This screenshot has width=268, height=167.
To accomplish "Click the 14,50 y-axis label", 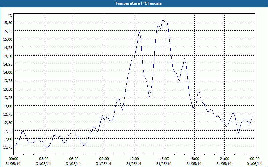I will pyautogui.click(x=8, y=56).
